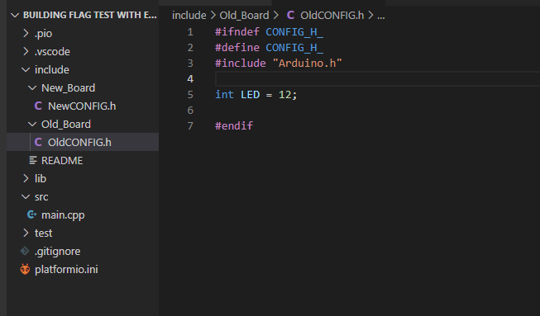Click the C file icon of OldCONFIG.h in tree
Viewport: 540px width, 316px height.
(x=38, y=142)
